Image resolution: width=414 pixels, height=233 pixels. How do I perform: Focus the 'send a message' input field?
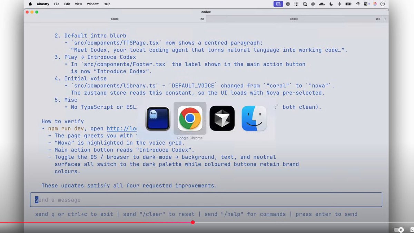click(206, 200)
